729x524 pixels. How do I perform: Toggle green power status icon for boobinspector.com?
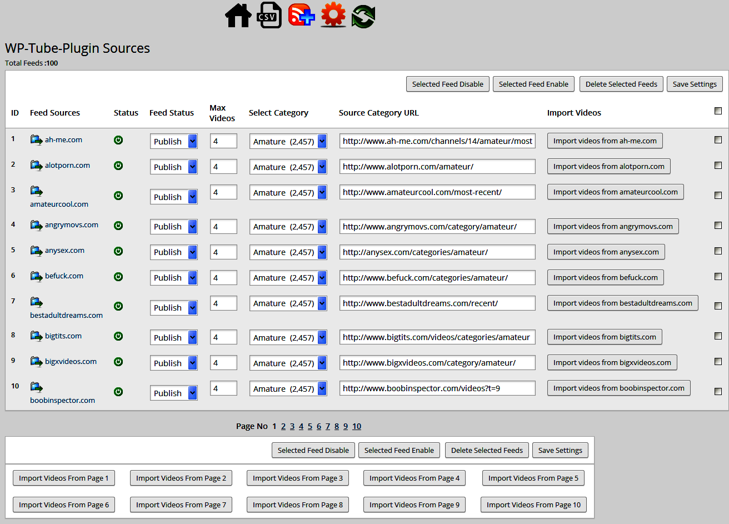[118, 392]
